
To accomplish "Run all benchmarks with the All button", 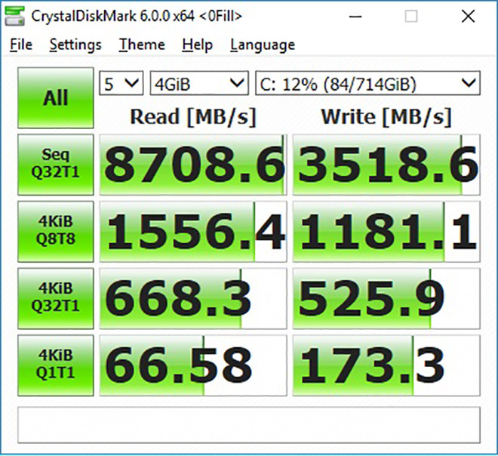I will 56,97.
